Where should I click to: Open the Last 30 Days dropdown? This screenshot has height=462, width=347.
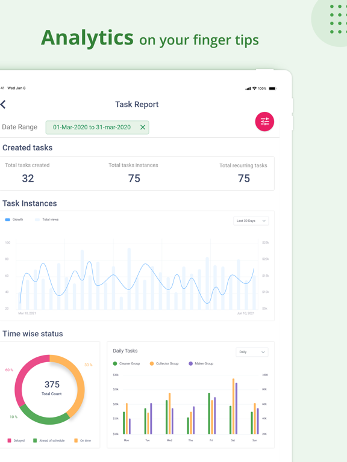tap(251, 221)
